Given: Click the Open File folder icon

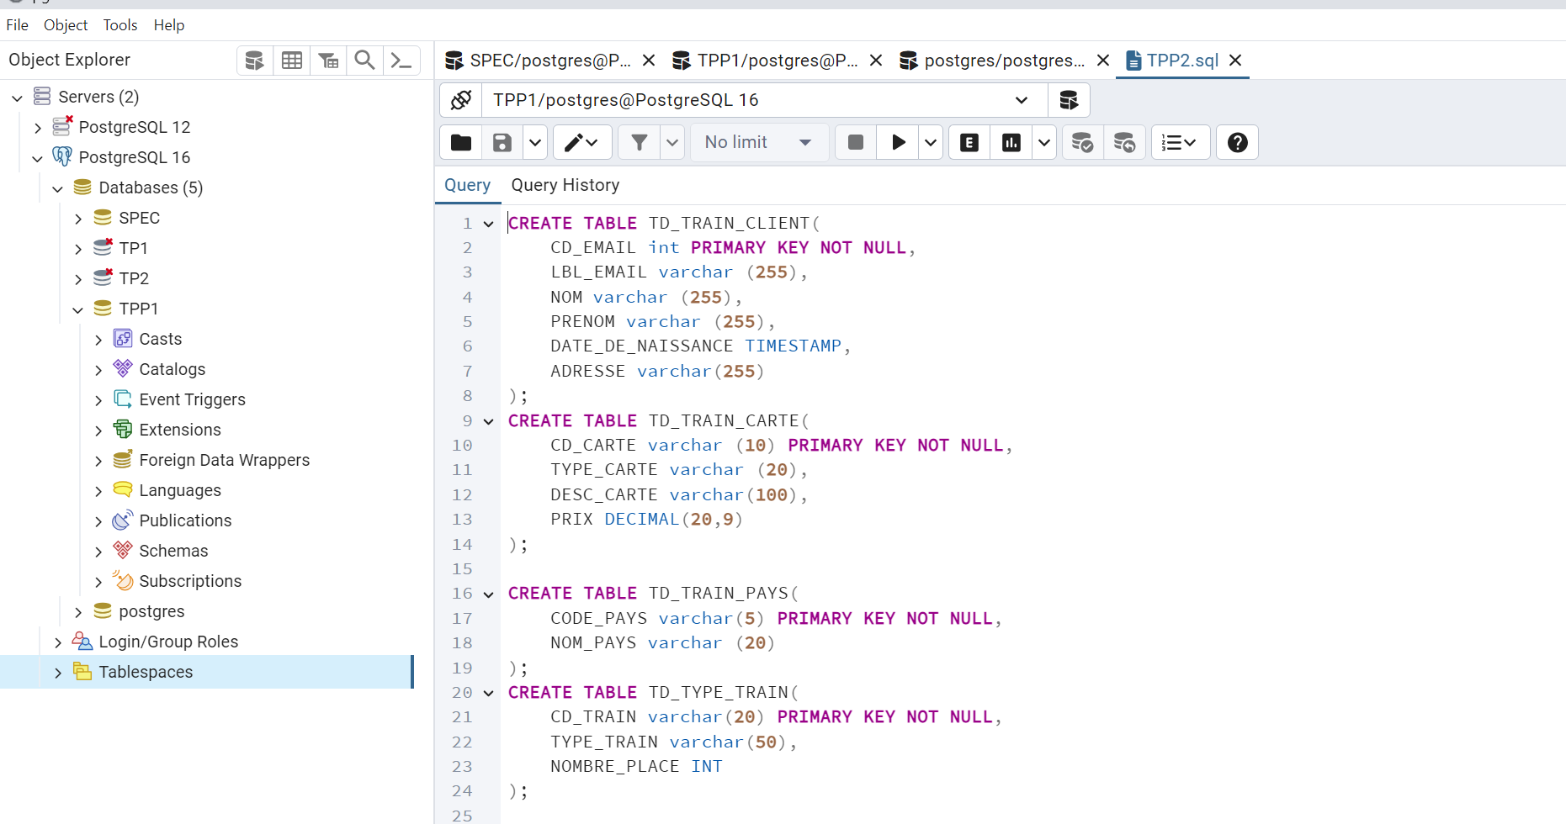Looking at the screenshot, I should pyautogui.click(x=461, y=143).
